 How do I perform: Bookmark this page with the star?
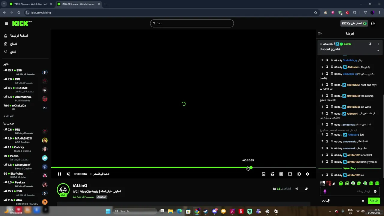tap(316, 13)
